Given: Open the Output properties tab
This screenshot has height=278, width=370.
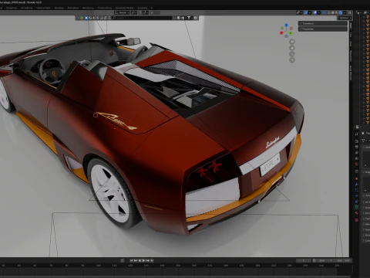Looking at the screenshot, I should (x=357, y=147).
